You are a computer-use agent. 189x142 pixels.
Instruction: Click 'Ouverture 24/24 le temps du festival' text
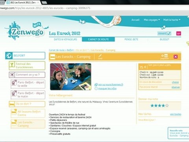67,114
